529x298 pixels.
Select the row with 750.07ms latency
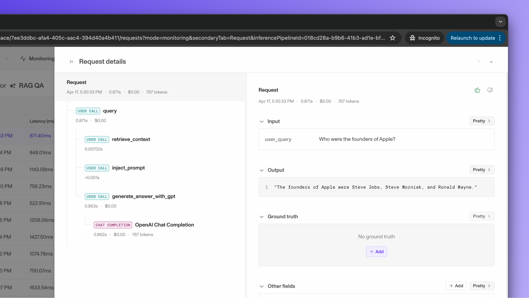tap(27, 271)
